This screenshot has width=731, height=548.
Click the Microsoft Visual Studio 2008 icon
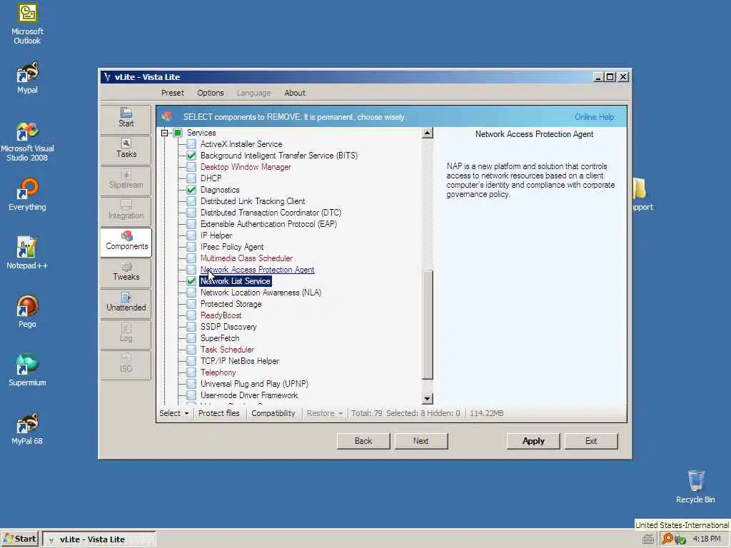click(x=27, y=141)
